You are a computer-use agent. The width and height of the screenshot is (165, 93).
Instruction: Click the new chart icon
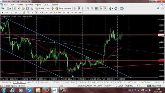tap(2, 9)
